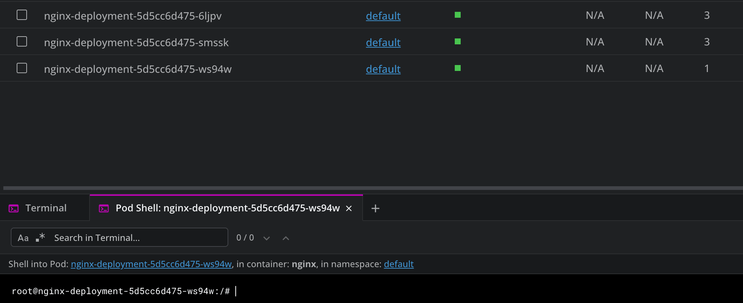Enable regex search asterisk icon
This screenshot has height=303, width=743.
(x=40, y=237)
